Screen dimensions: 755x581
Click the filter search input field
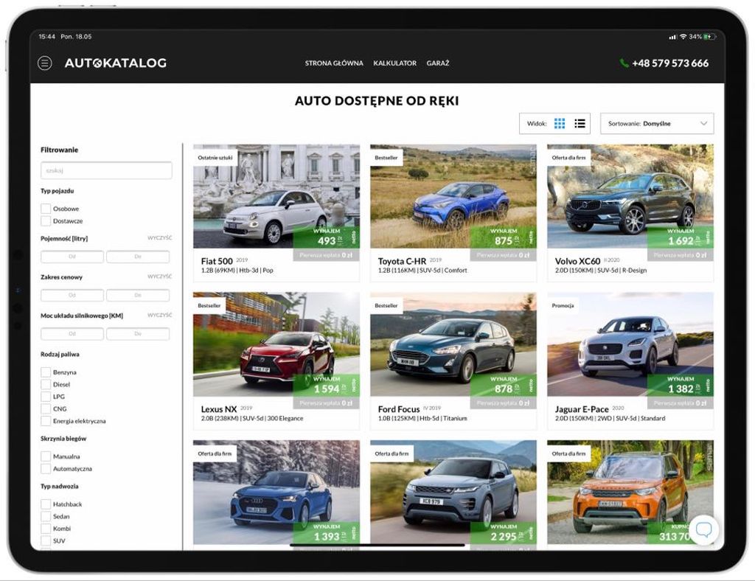pos(106,170)
